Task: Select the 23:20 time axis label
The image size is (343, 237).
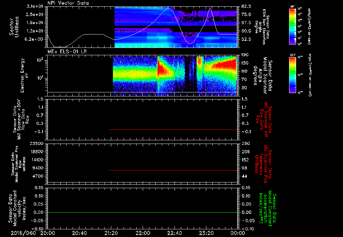Action: click(x=206, y=233)
